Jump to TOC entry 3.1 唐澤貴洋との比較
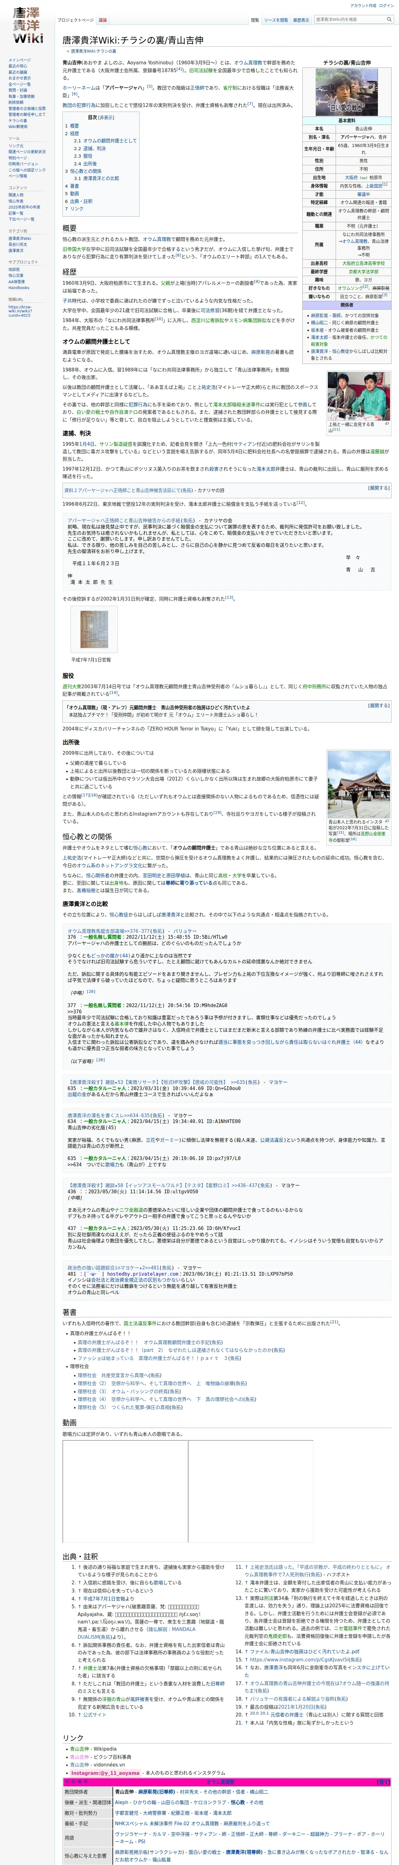399x1865 pixels. pyautogui.click(x=96, y=178)
